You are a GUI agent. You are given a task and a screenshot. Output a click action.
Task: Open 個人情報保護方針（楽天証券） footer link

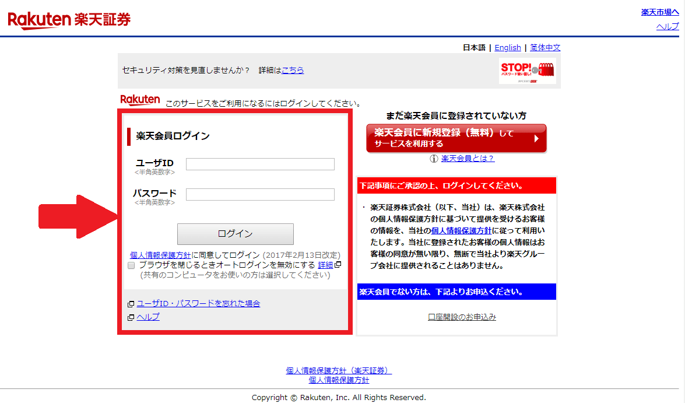coord(339,371)
